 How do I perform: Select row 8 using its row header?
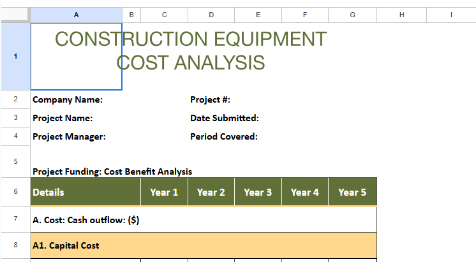[15, 245]
